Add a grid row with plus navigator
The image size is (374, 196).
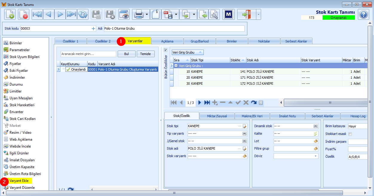[x=214, y=102]
